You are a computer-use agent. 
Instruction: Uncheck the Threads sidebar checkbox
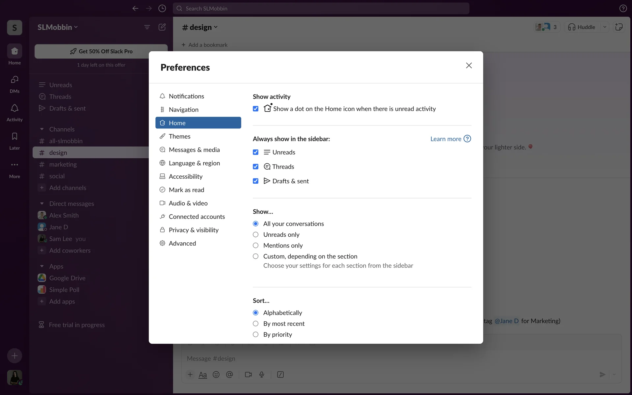tap(255, 167)
